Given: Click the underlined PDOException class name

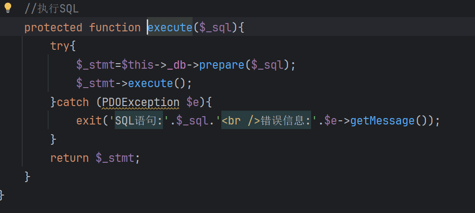Looking at the screenshot, I should 141,102.
